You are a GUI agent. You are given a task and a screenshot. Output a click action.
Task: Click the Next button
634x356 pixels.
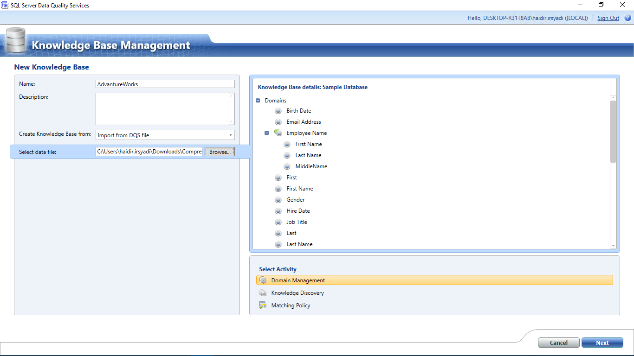(x=602, y=342)
